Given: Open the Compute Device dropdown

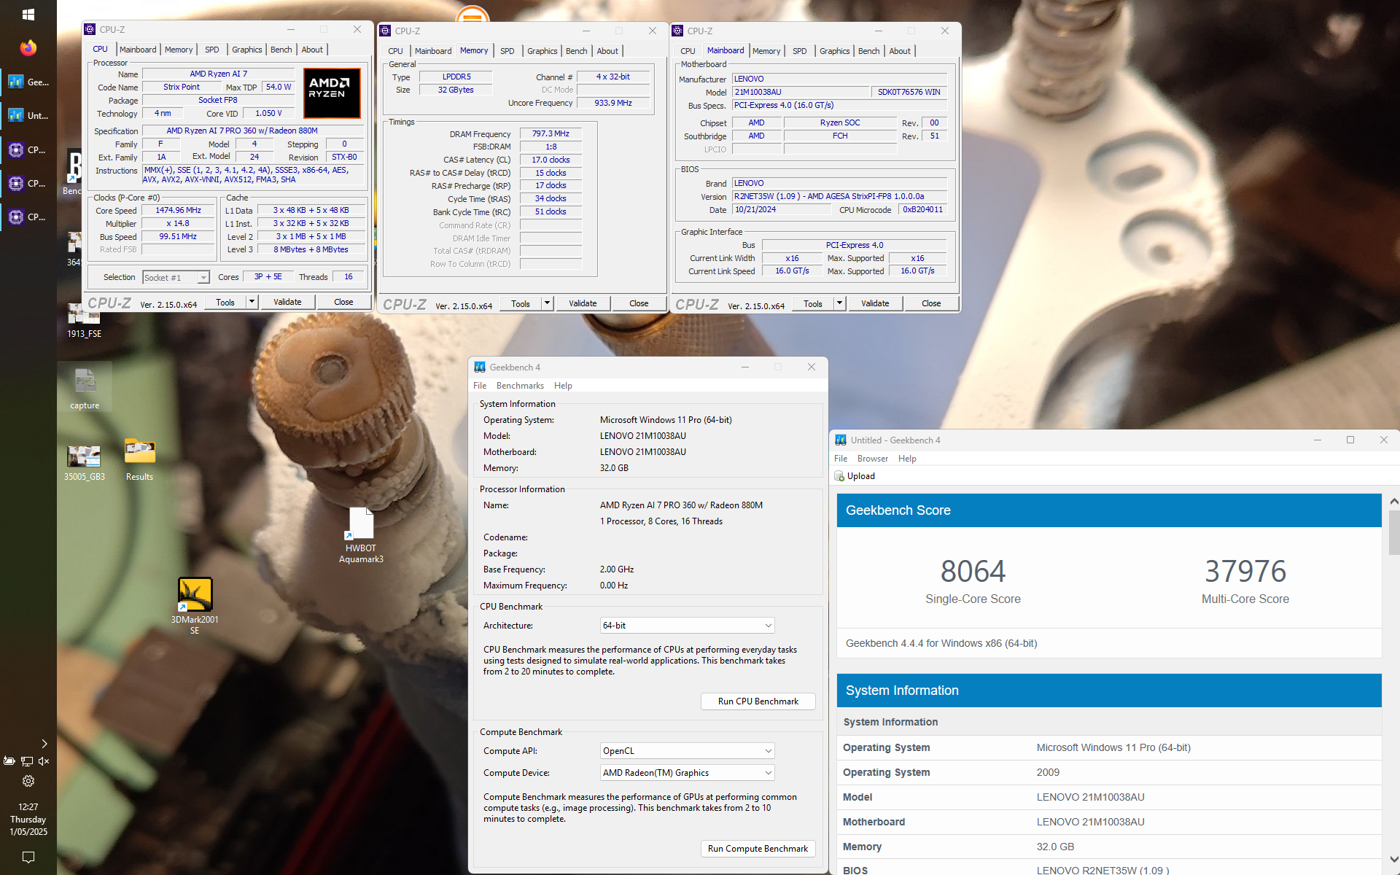Looking at the screenshot, I should (x=687, y=773).
